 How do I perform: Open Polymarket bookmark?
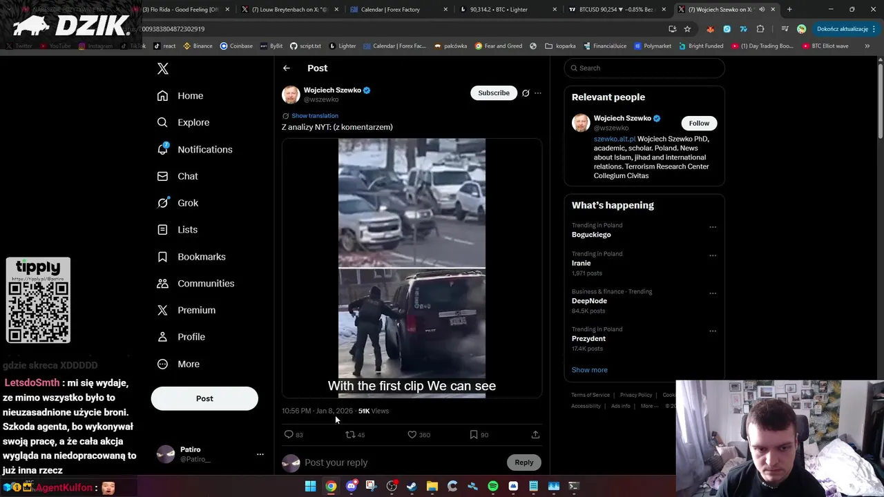[652, 46]
